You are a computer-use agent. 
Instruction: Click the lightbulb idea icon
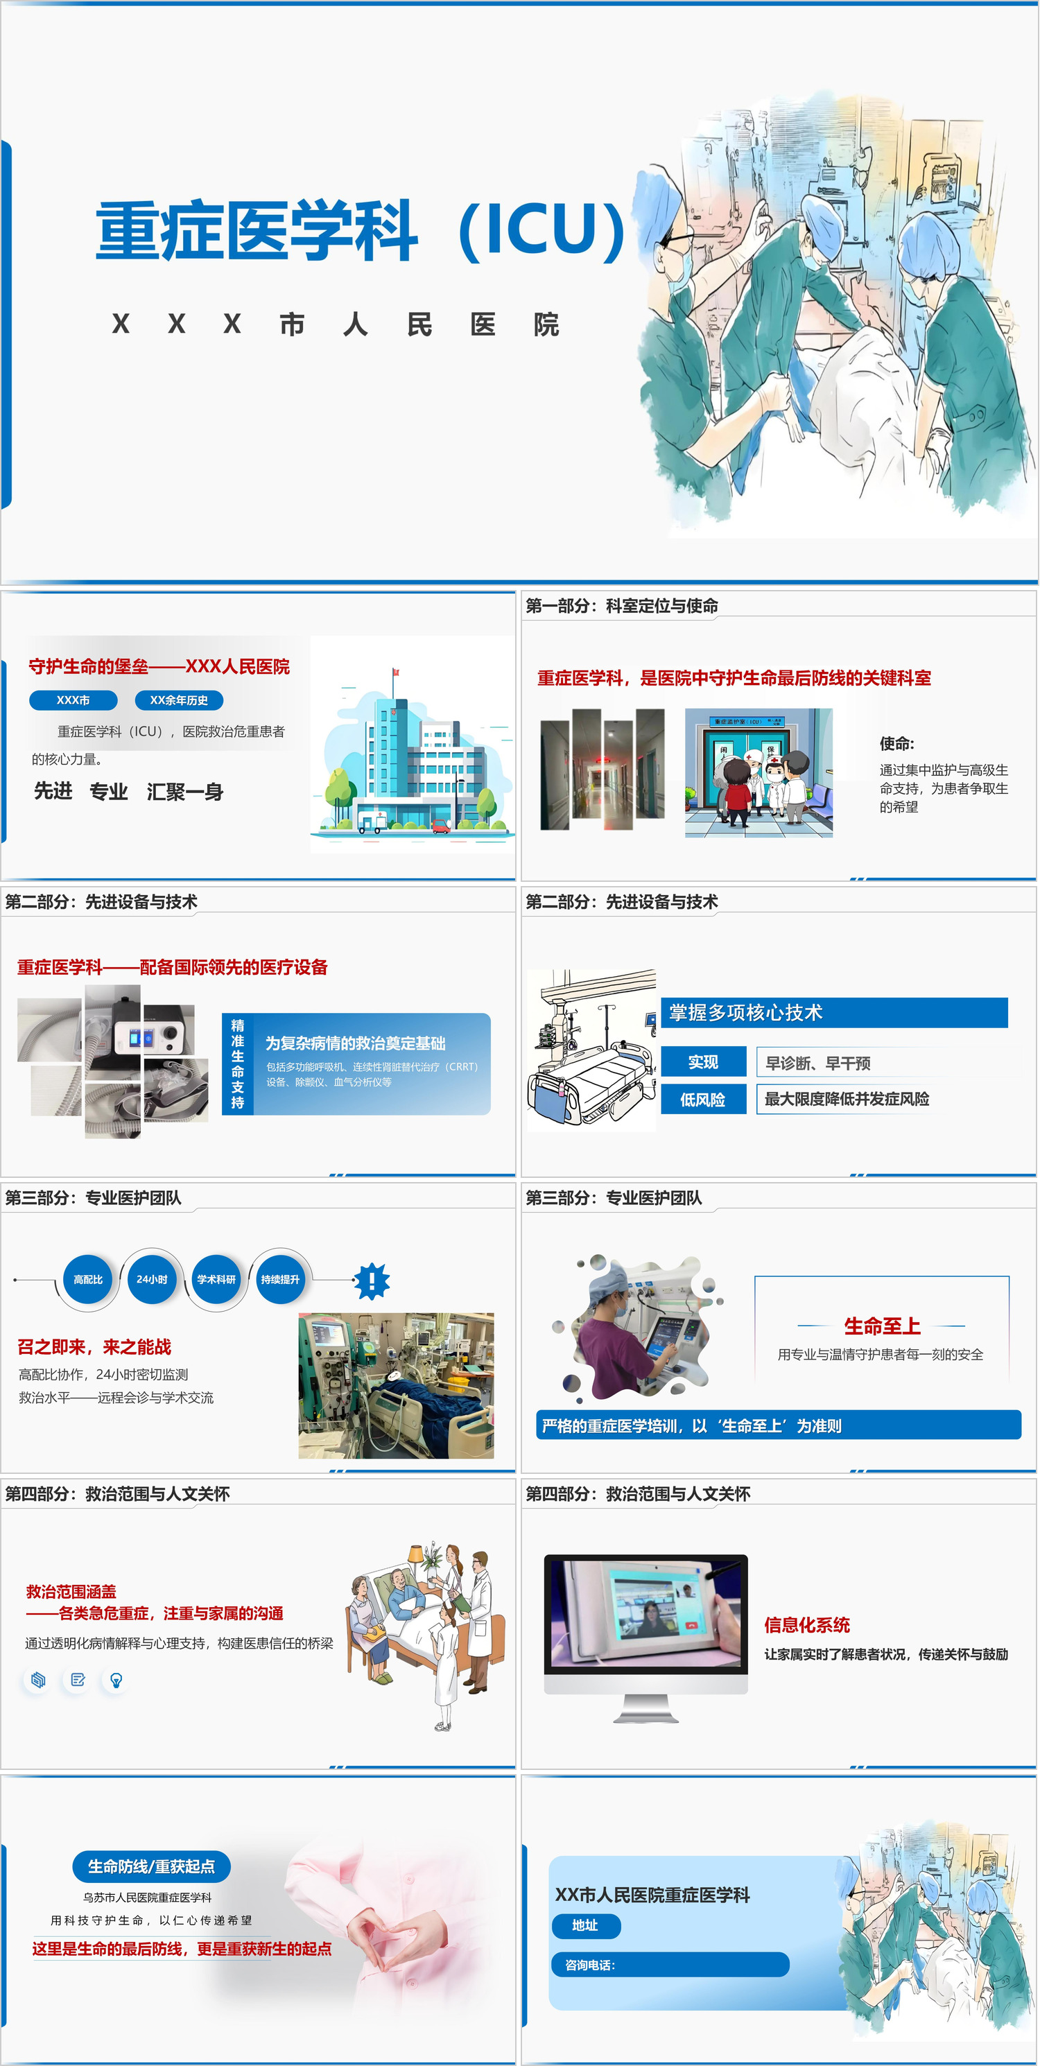(x=116, y=1679)
